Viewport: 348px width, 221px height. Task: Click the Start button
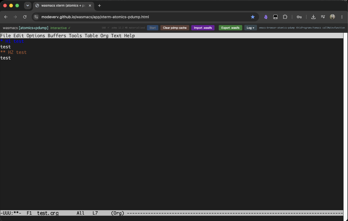click(x=152, y=28)
